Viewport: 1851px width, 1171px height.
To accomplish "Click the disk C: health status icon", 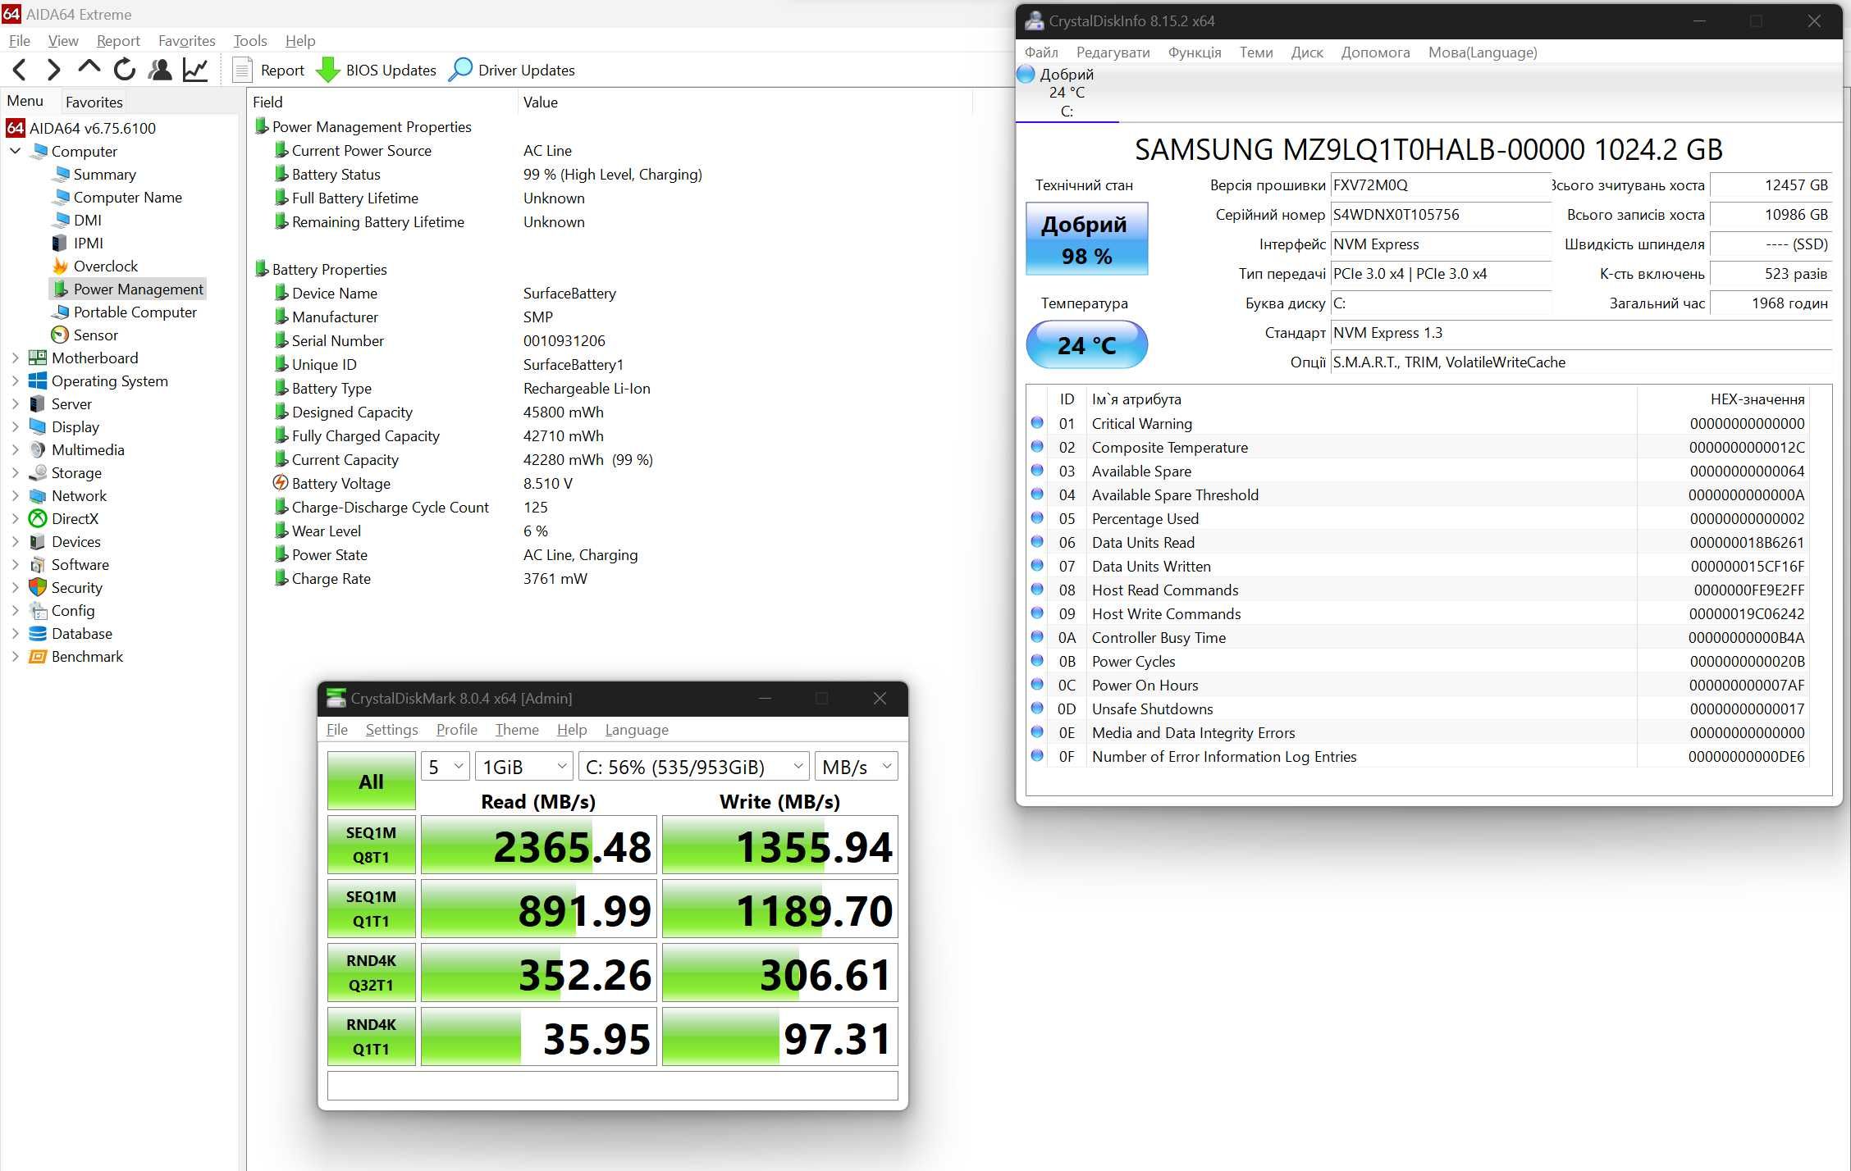I will tap(1026, 74).
